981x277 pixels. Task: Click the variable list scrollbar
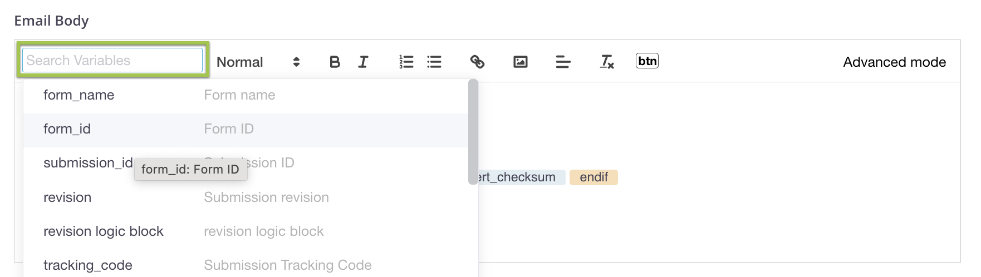coord(473,132)
